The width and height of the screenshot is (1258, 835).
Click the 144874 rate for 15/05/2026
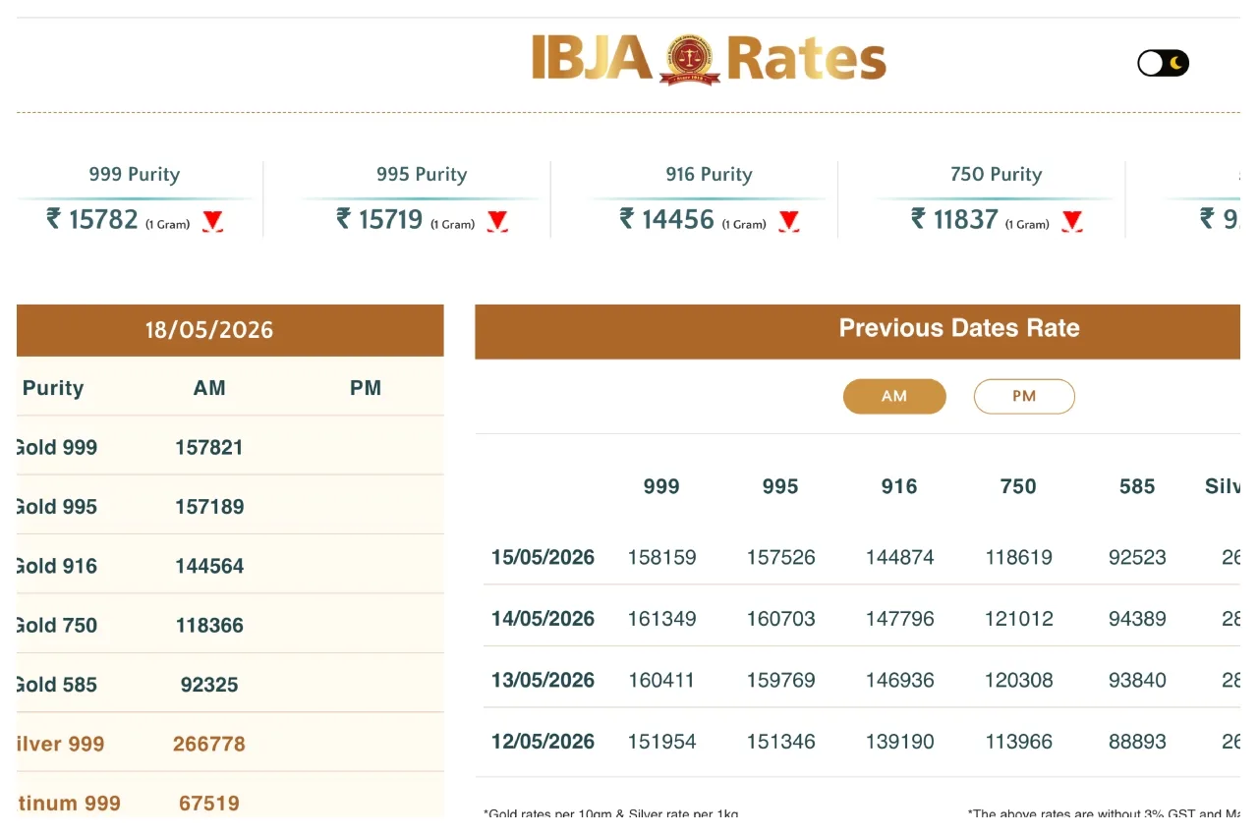tap(899, 558)
